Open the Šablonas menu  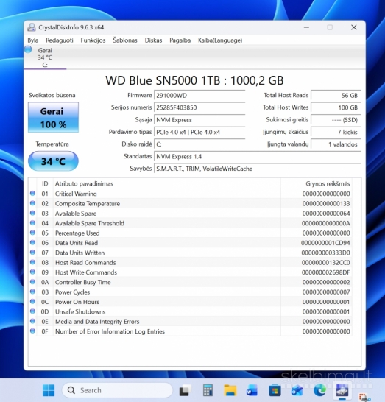coord(125,40)
